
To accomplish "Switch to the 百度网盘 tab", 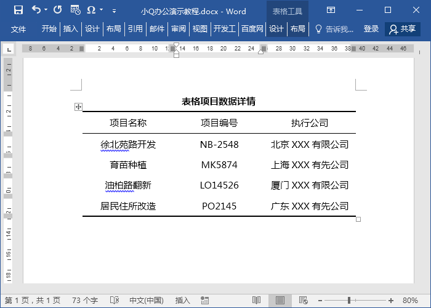I will tap(252, 29).
